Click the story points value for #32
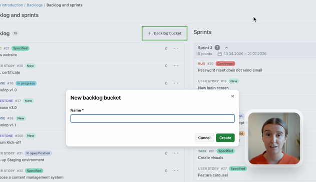Viewport: 316px width, 182px height. pos(166,171)
